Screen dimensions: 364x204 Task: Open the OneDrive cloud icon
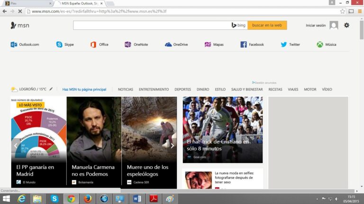168,44
